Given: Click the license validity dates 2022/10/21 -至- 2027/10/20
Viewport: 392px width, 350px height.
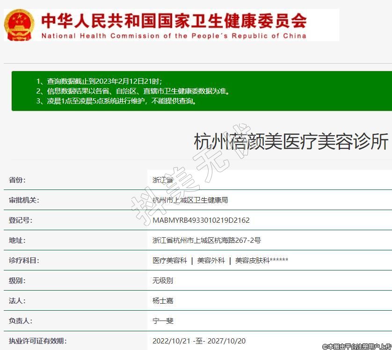Looking at the screenshot, I should pos(199,341).
